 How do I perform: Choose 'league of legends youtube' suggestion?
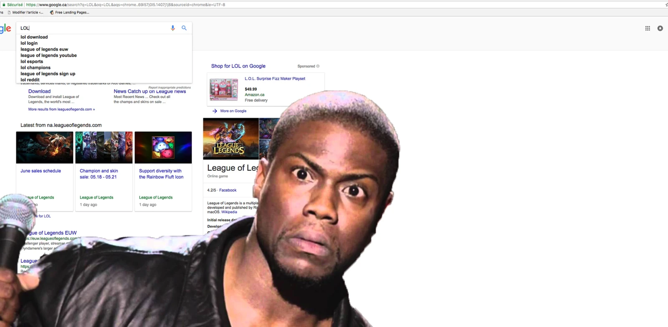pyautogui.click(x=48, y=55)
